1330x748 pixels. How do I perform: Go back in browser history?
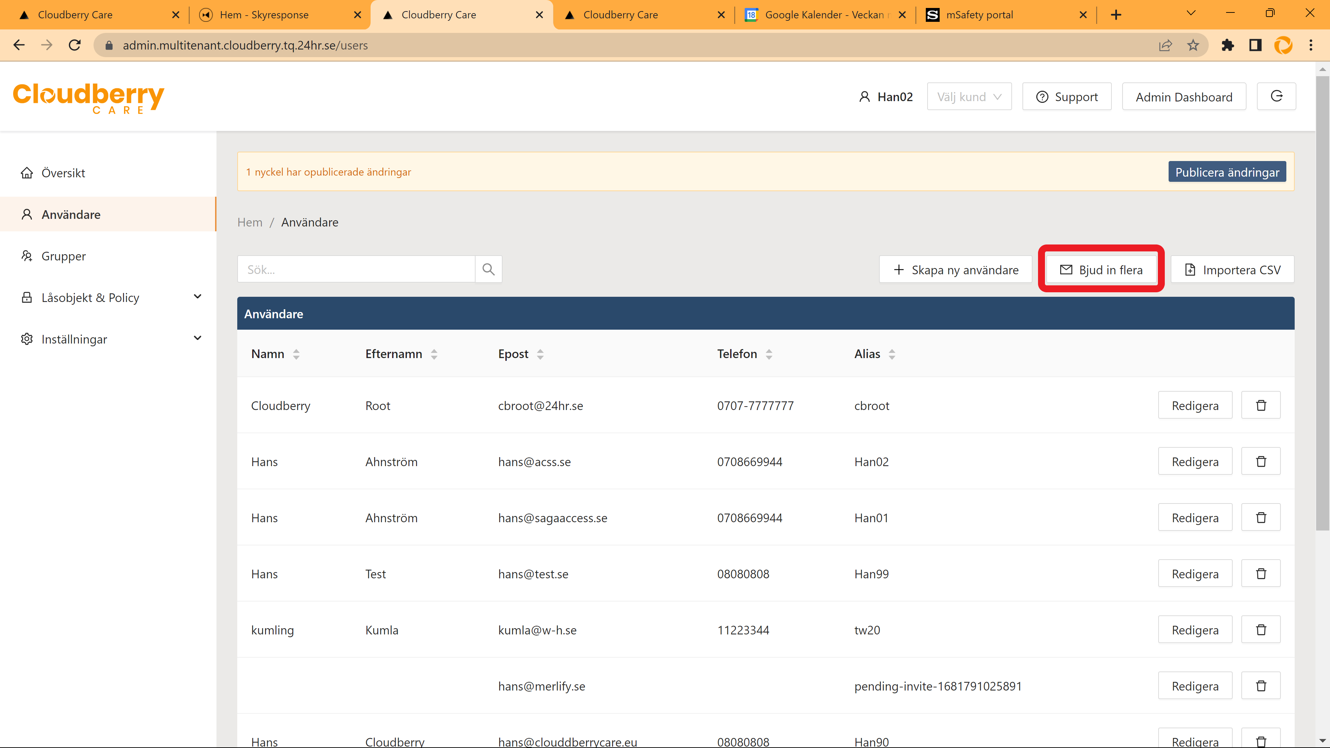[x=19, y=45]
